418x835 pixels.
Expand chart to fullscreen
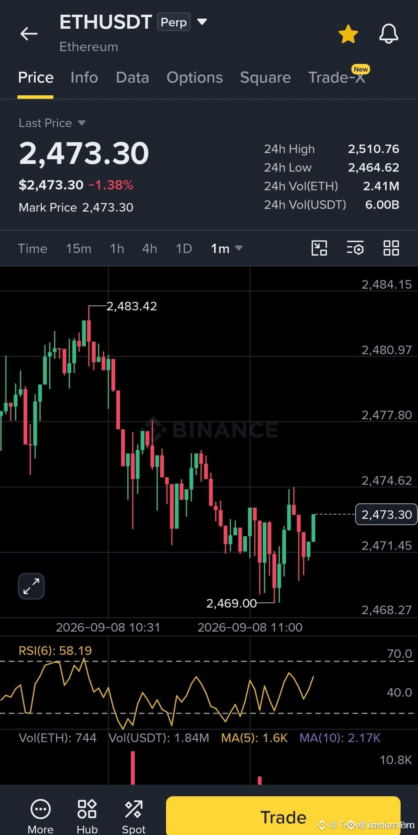[31, 586]
